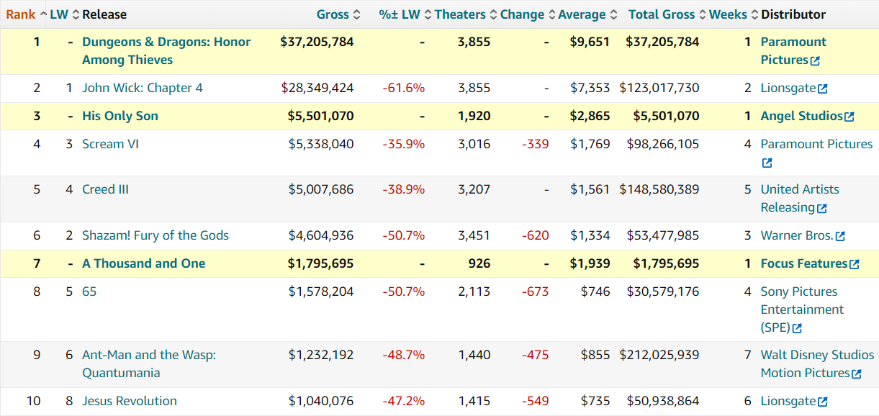
Task: Click external link icon after Paramount Pictures in row 1
Action: 816,61
